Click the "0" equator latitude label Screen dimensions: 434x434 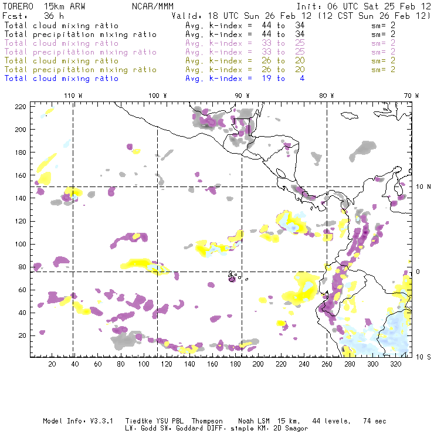418,272
